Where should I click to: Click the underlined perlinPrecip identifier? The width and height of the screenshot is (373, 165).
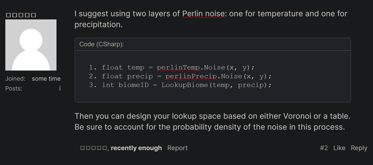[191, 76]
